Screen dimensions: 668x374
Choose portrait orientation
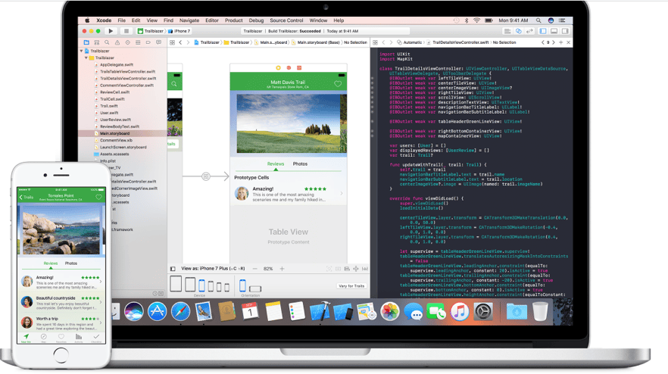click(x=242, y=285)
